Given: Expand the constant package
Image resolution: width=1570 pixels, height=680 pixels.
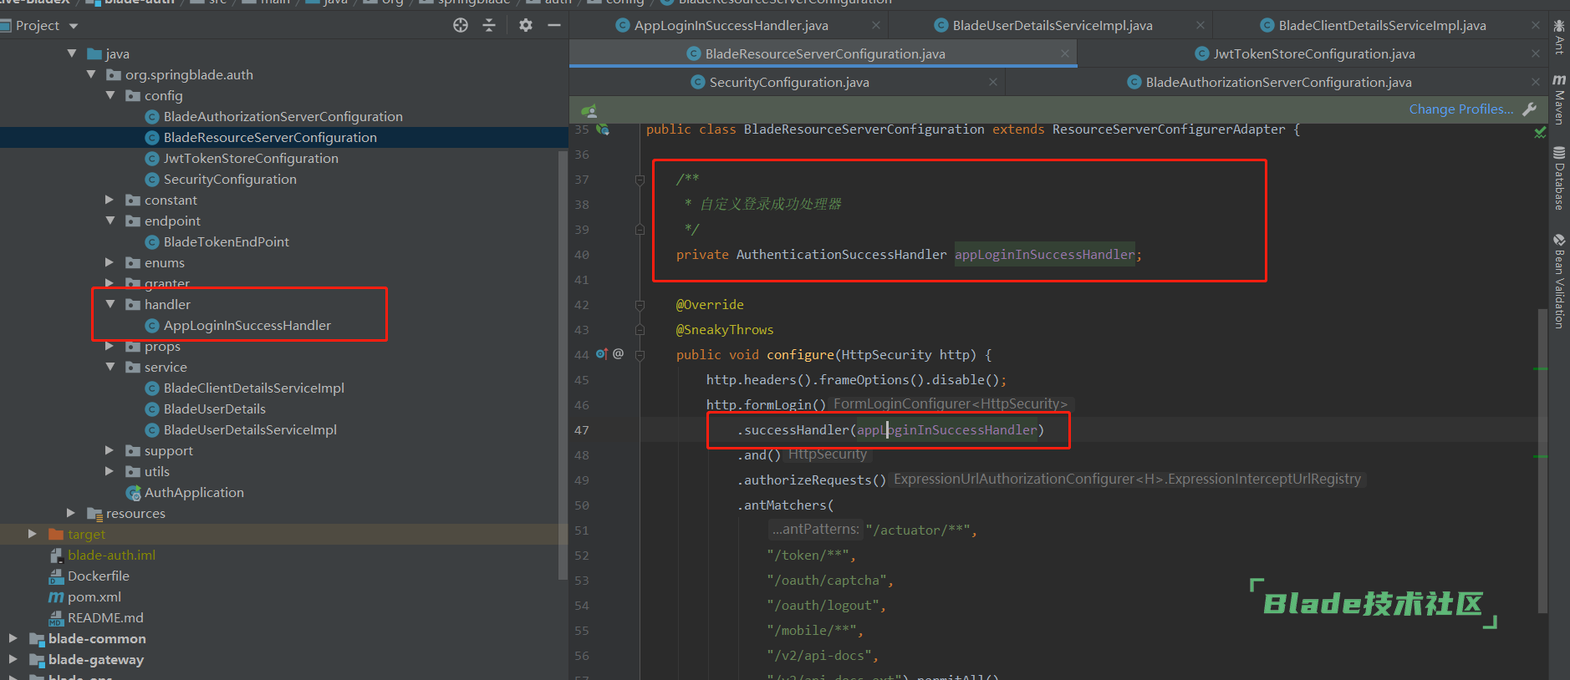Looking at the screenshot, I should coord(110,200).
